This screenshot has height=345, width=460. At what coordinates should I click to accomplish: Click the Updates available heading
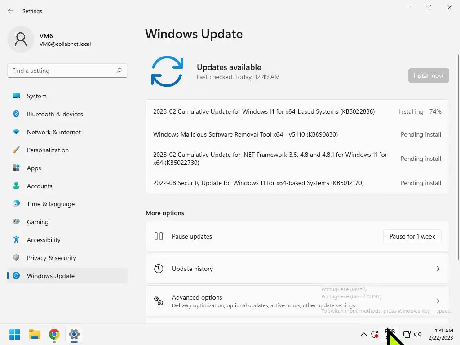(x=229, y=67)
